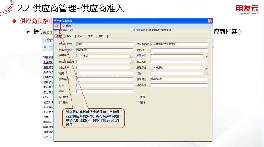Viewport: 264px width, 147px height.
Task: Select the 进口 tab
Action: coord(101,36)
